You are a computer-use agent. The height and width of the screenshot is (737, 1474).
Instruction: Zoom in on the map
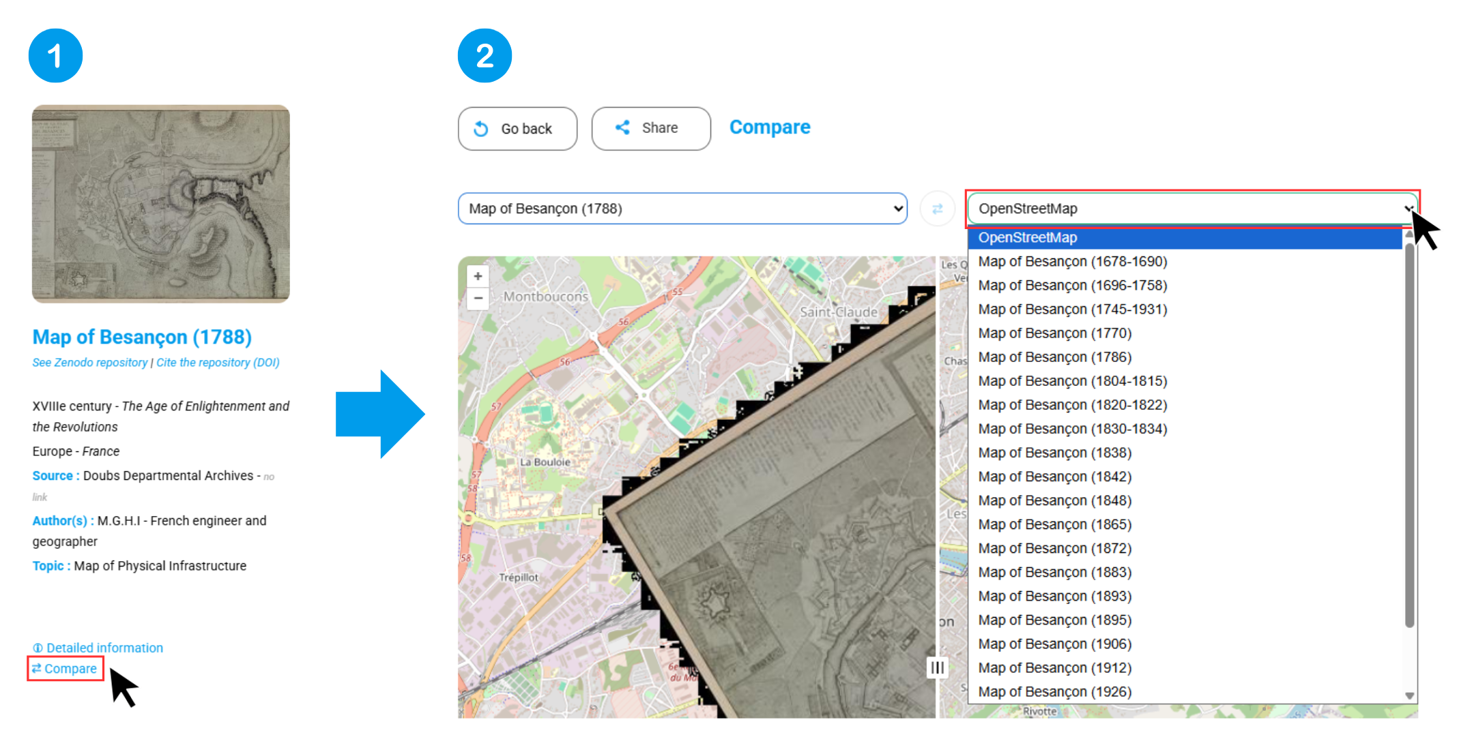tap(478, 276)
